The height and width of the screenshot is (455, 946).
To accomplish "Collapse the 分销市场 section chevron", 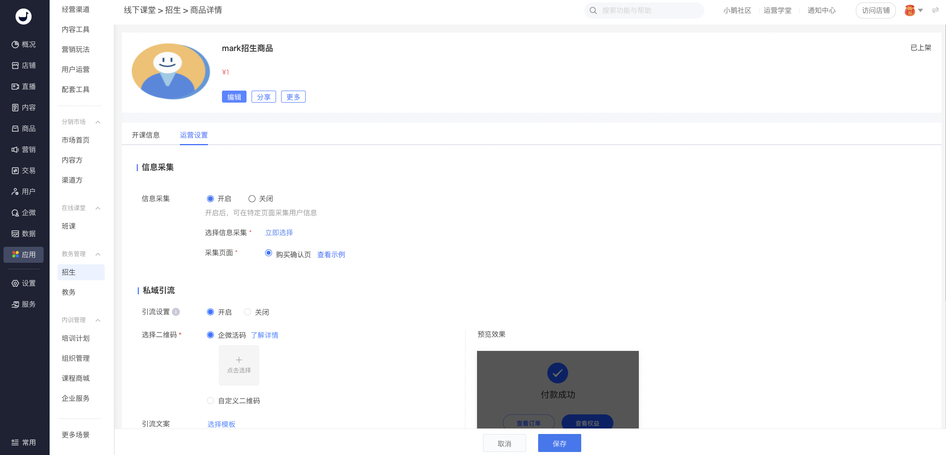I will pos(98,122).
